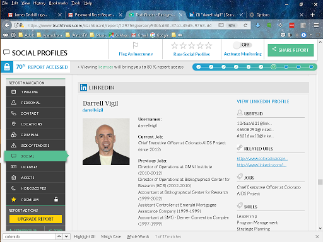
Task: Open the Tools menu
Action: coord(76,3)
